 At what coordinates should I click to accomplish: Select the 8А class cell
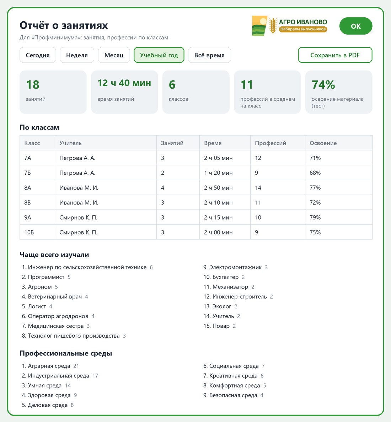37,188
